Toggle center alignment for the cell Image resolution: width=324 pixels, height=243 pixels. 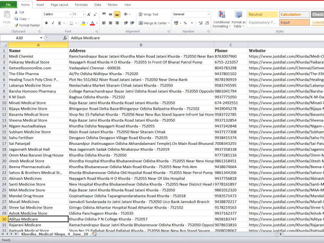110,23
